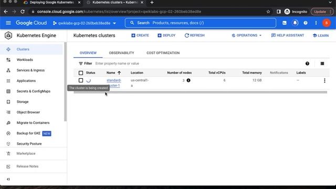Screen dimensions: 336x189
Task: Open Security Posture page
Action: point(29,144)
